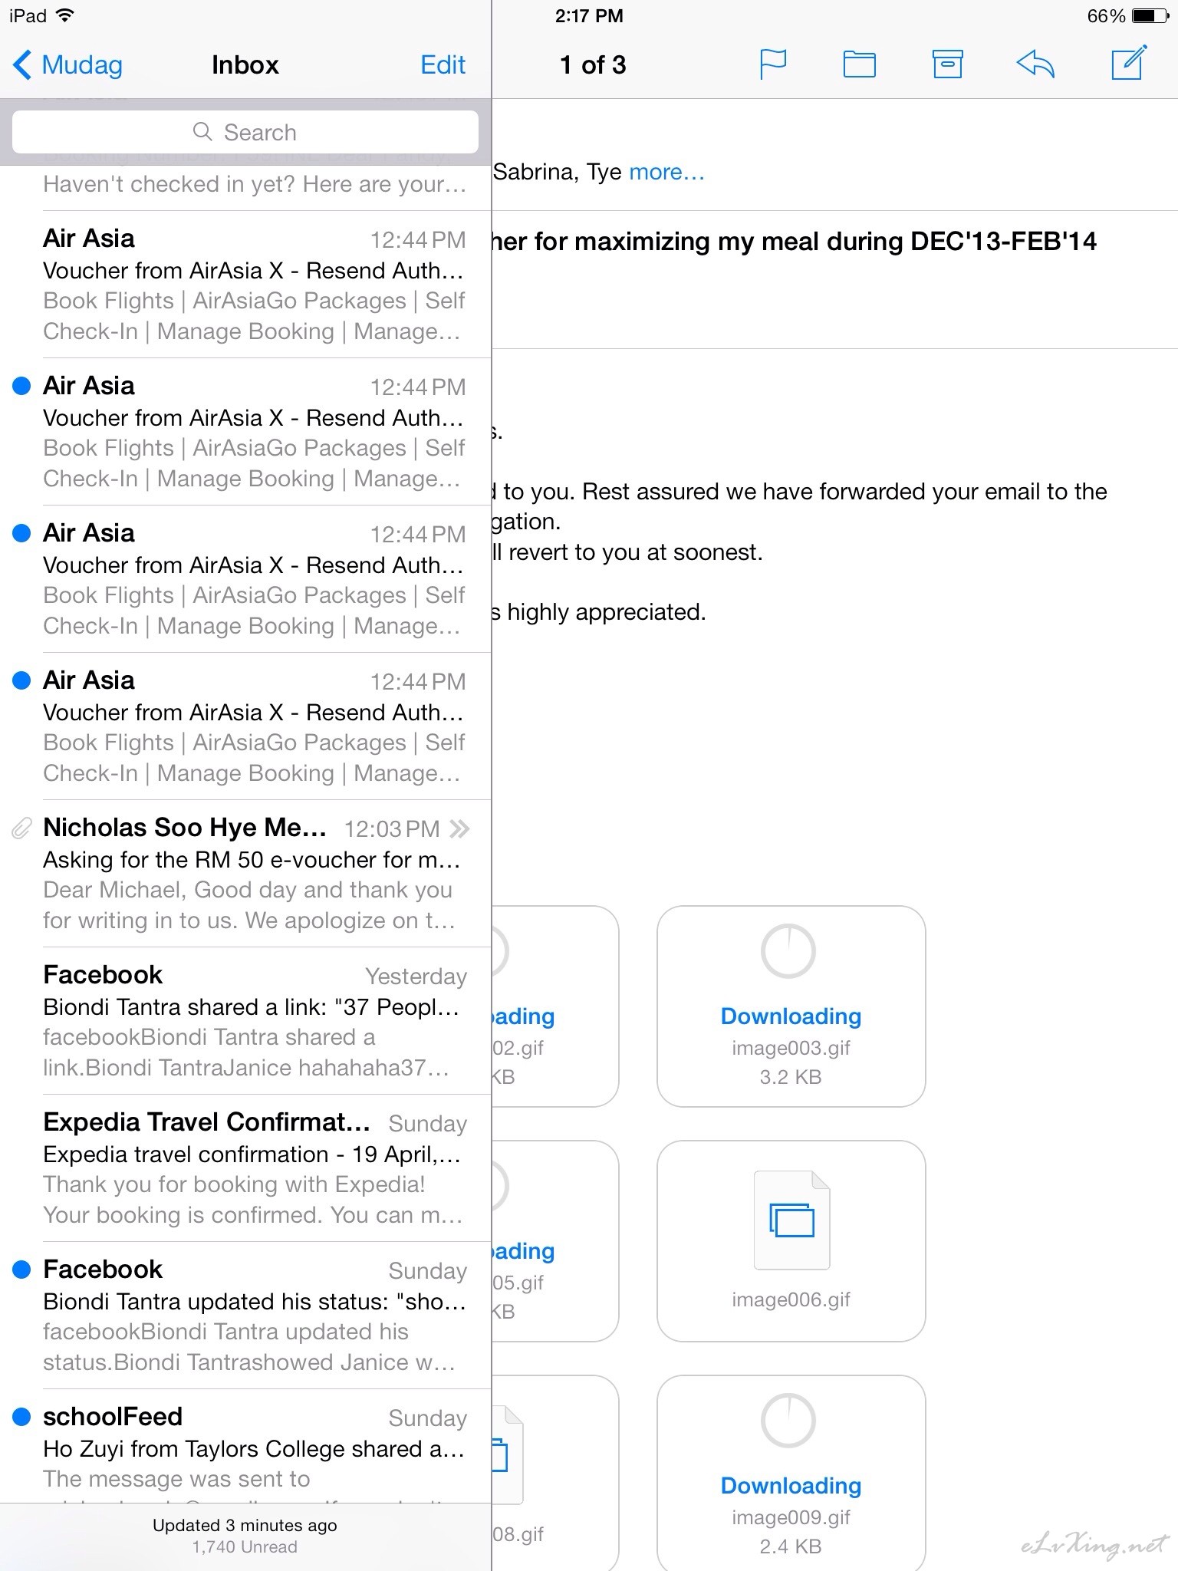Viewport: 1178px width, 1571px height.
Task: Tap Expedia travel confirmation - 19 April subject
Action: pyautogui.click(x=252, y=1154)
